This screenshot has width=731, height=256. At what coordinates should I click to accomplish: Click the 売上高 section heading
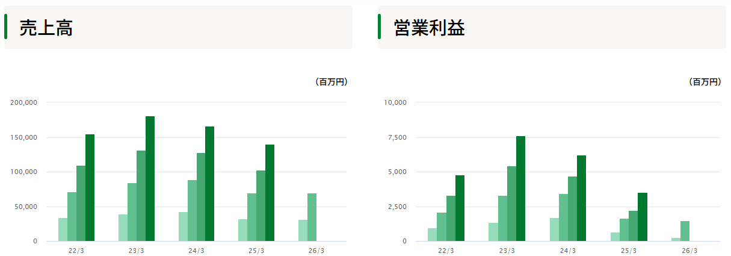46,28
